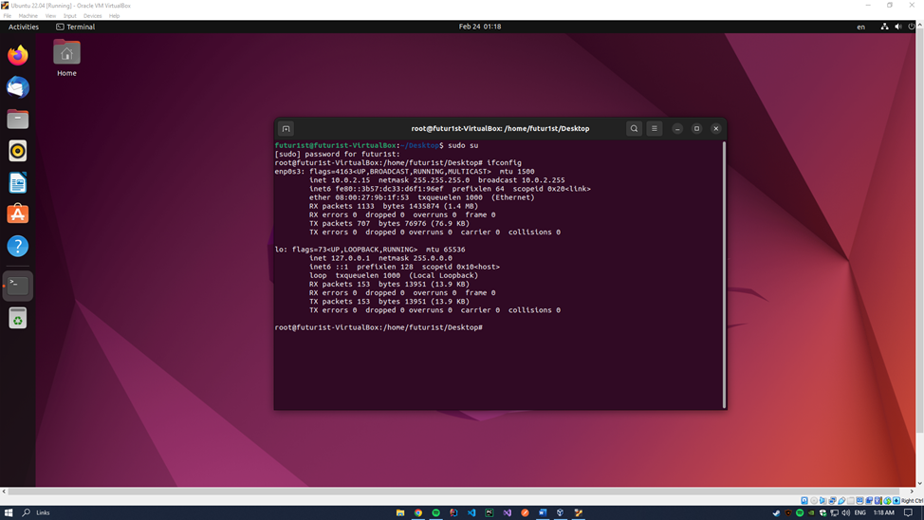
Task: Open the VirtualBox File menu
Action: [x=7, y=16]
